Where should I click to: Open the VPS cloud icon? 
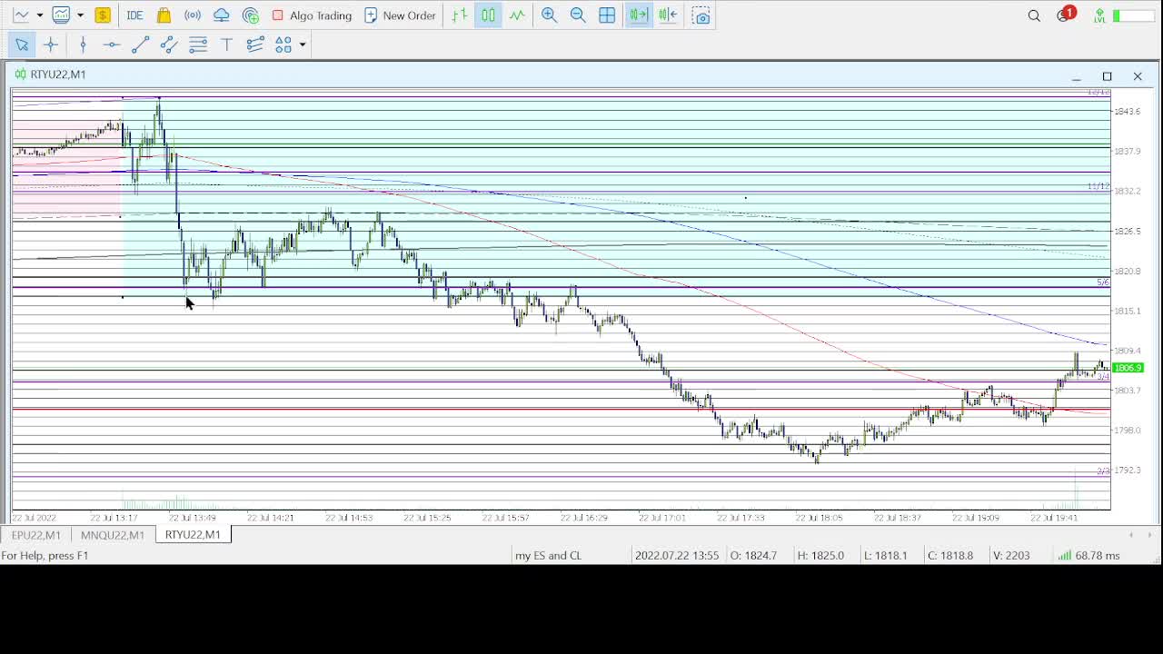[222, 15]
